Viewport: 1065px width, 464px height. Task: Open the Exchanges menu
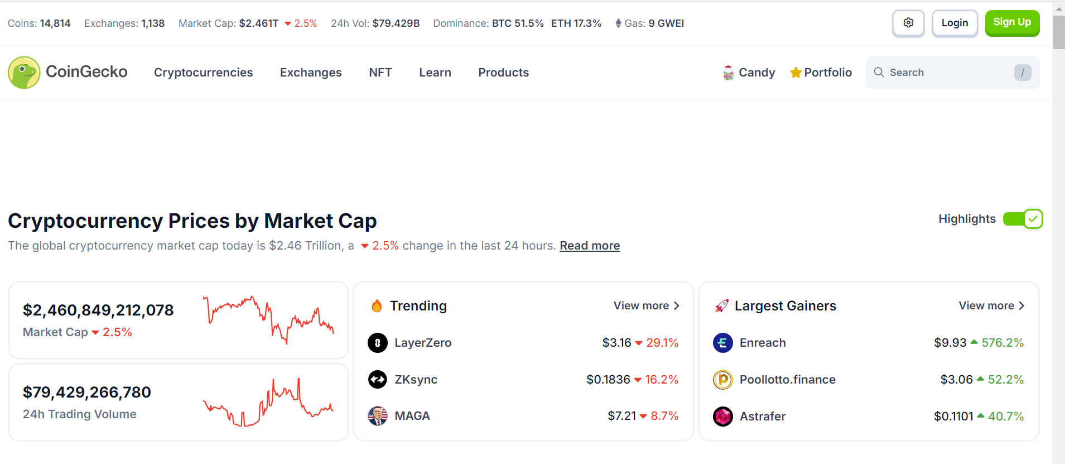point(311,73)
